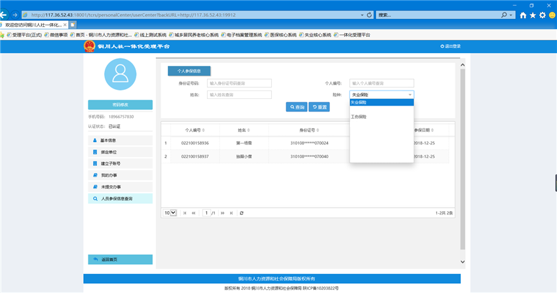Go to the last page using pagination icon
This screenshot has height=293, width=557.
[x=231, y=213]
